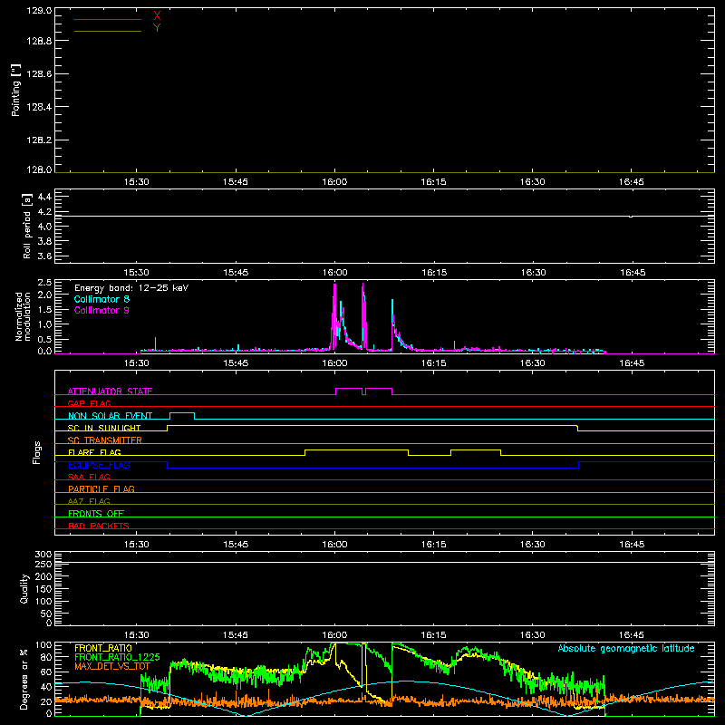Click the '128.8' pointing axis value
This screenshot has height=725, width=725.
tap(39, 41)
